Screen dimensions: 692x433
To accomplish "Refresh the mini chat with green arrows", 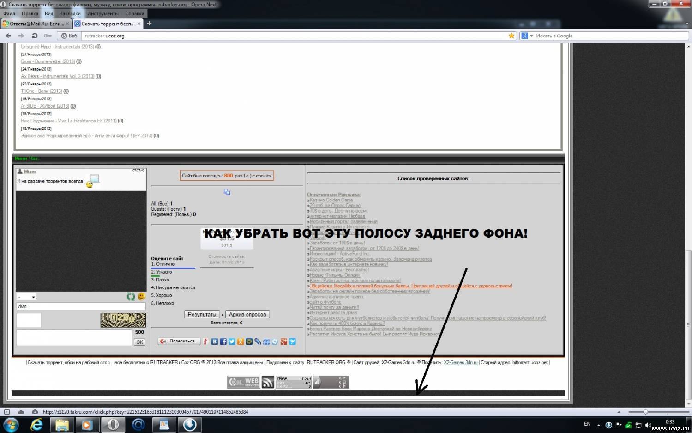I will tap(131, 297).
